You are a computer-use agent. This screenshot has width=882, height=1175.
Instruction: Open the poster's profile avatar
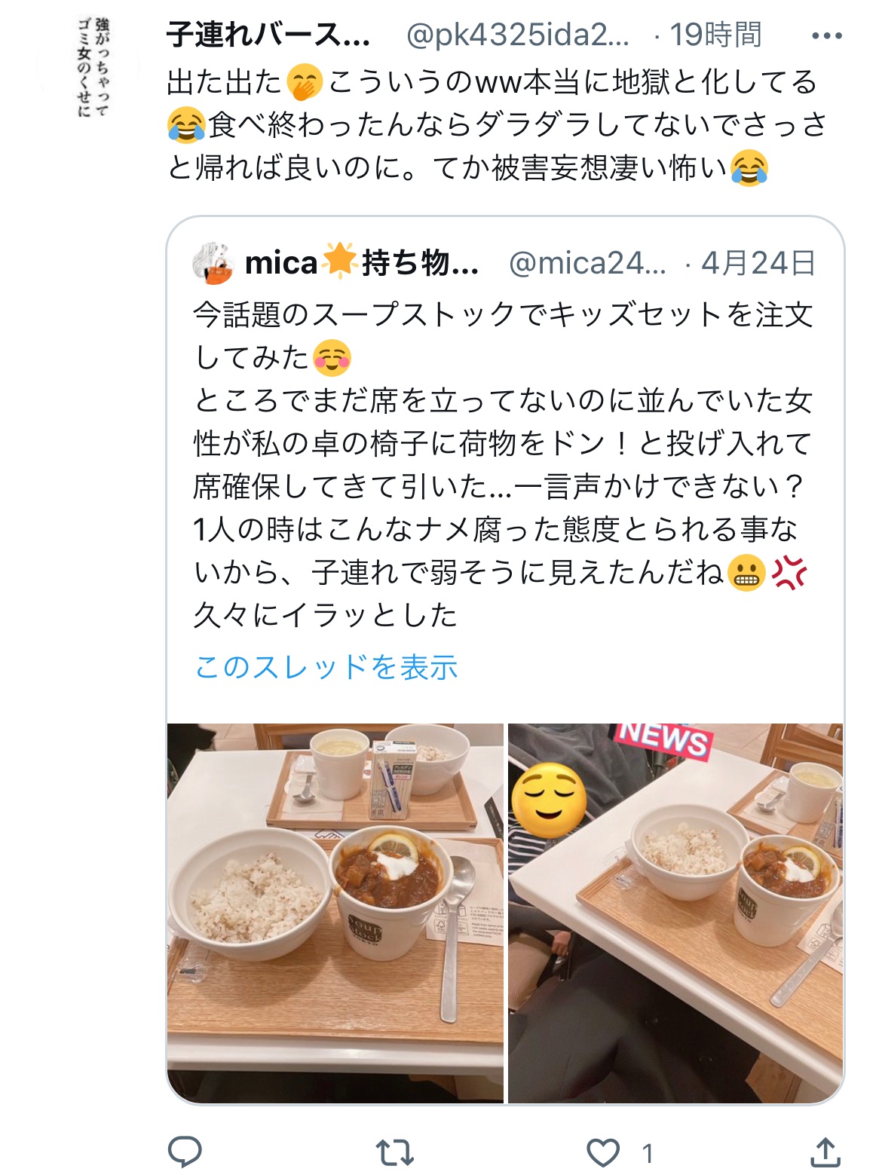[88, 68]
